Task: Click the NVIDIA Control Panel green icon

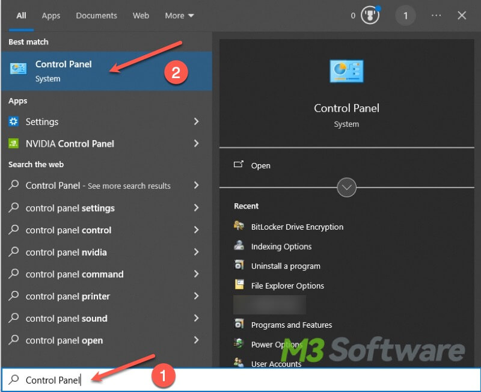Action: pyautogui.click(x=13, y=143)
